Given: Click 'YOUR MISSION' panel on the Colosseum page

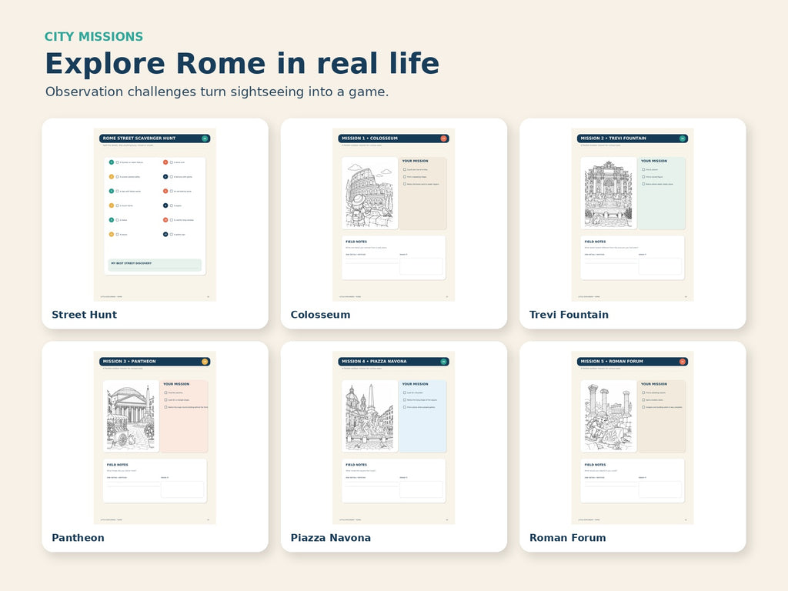Looking at the screenshot, I should [422, 193].
